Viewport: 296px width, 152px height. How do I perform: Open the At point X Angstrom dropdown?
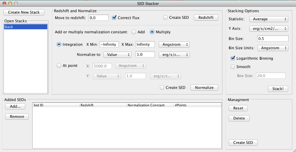tap(131, 66)
